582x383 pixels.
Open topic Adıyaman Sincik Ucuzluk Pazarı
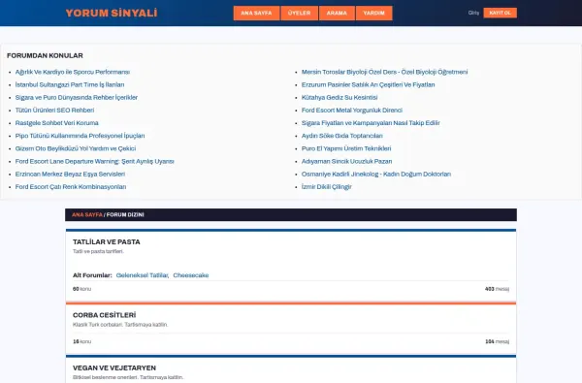(x=346, y=161)
